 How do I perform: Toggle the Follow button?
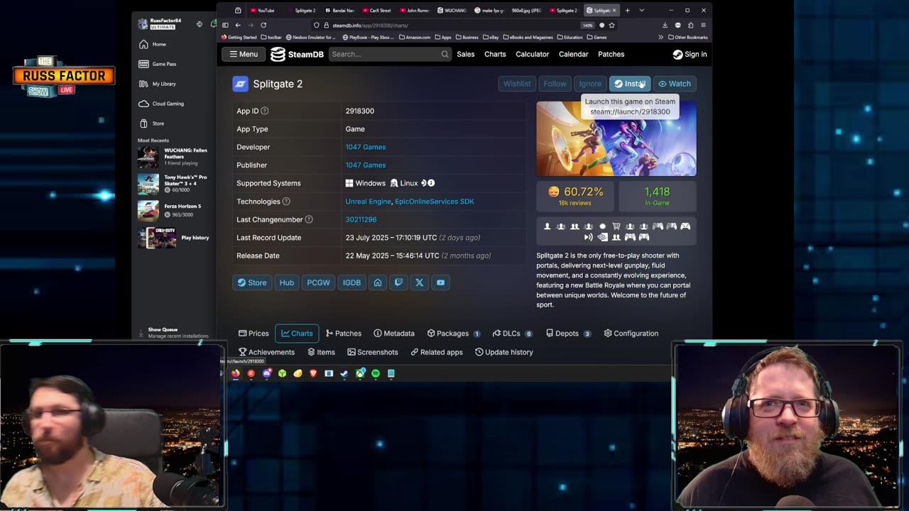[555, 84]
